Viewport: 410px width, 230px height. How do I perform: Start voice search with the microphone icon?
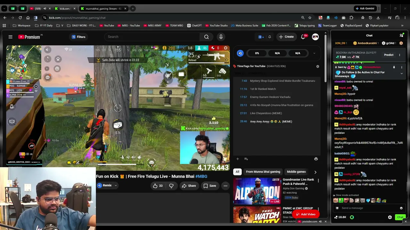point(221,37)
